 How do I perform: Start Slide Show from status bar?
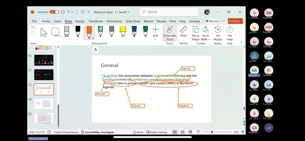click(198, 132)
